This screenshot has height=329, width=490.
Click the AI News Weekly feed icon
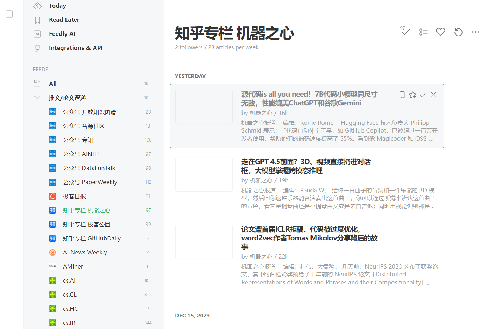(x=52, y=252)
